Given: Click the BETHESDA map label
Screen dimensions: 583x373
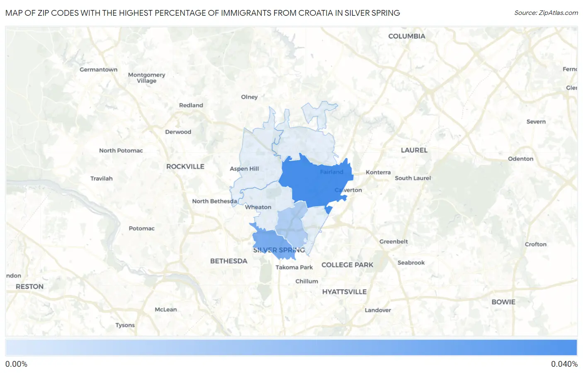Looking at the screenshot, I should coord(228,261).
